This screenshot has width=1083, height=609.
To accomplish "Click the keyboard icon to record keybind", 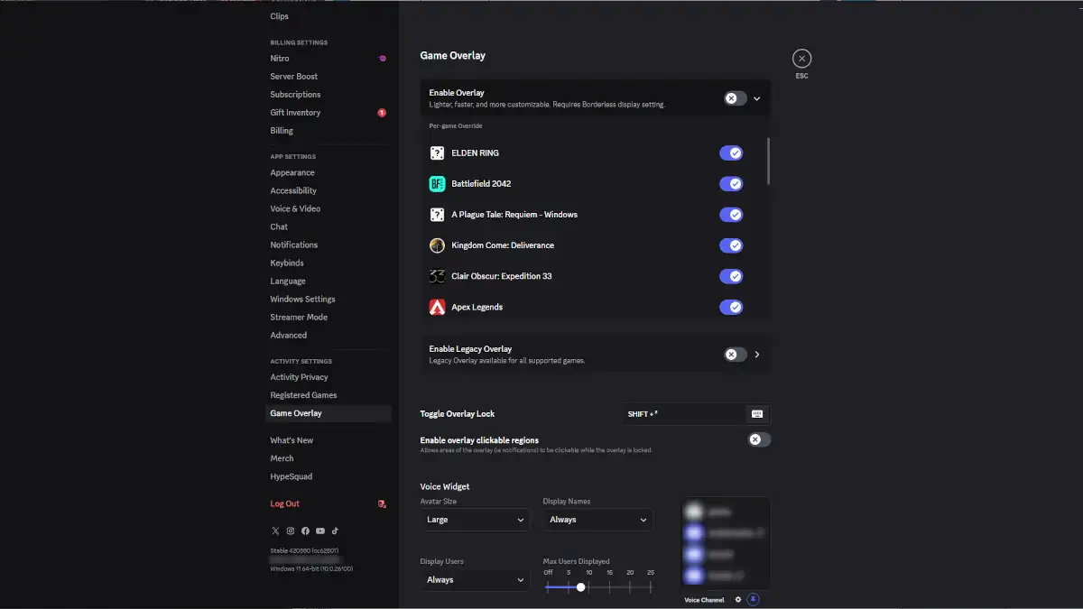I will coord(757,414).
